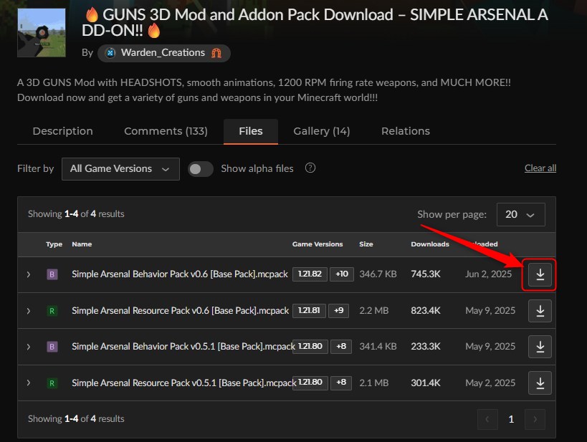Expand the Resource Pack v0.5.1 row
The height and width of the screenshot is (442, 587).
click(x=29, y=383)
